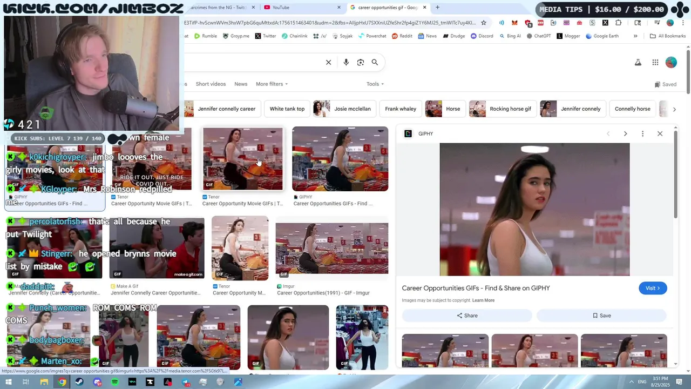The width and height of the screenshot is (691, 389).
Task: Open more options in preview panel
Action: click(642, 133)
